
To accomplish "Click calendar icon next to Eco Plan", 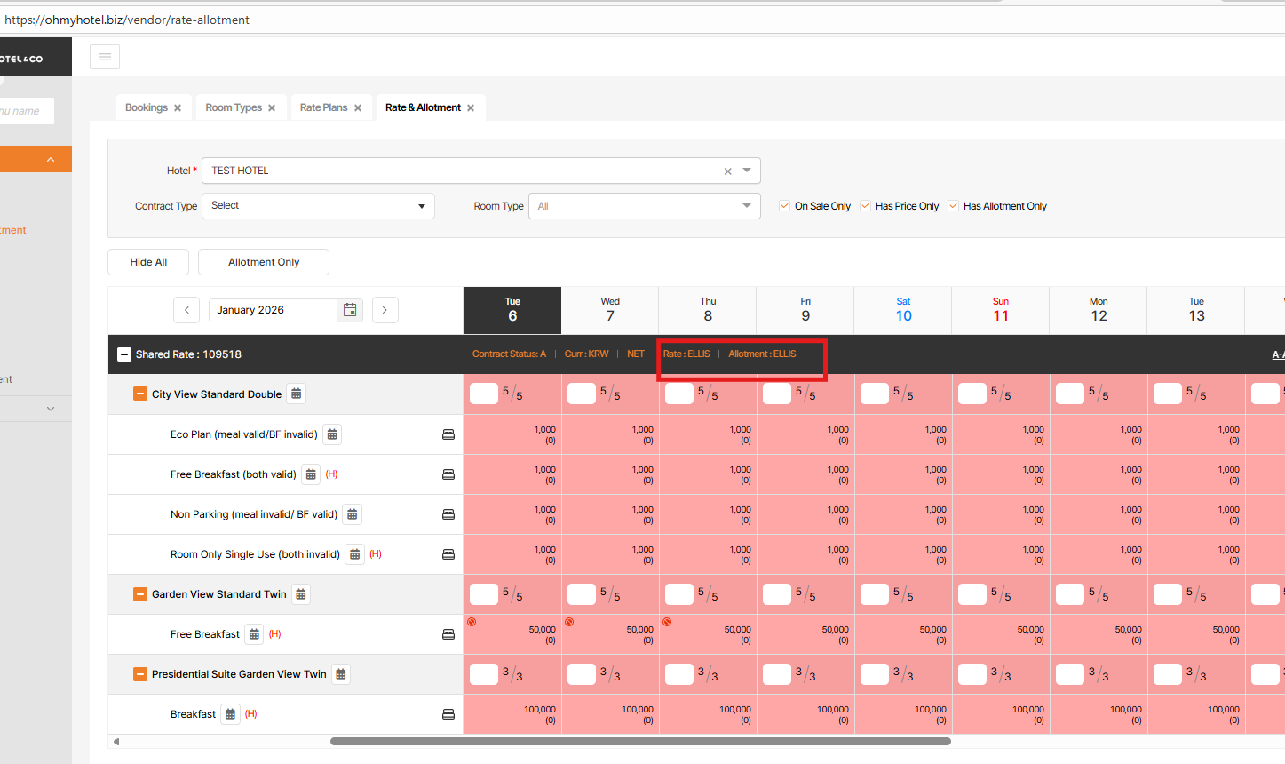I will (332, 434).
